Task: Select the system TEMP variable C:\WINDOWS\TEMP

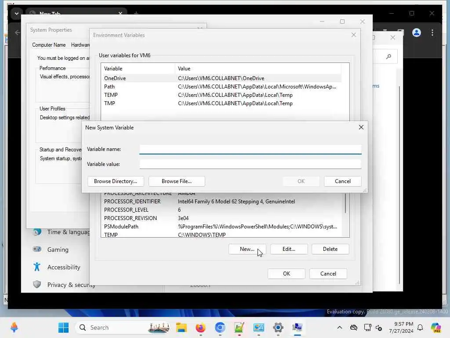Action: coord(221,235)
